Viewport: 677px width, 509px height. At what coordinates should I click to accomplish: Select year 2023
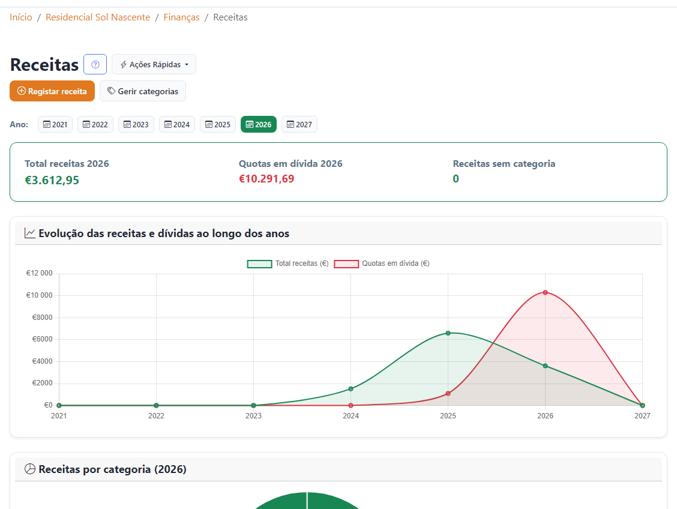136,124
